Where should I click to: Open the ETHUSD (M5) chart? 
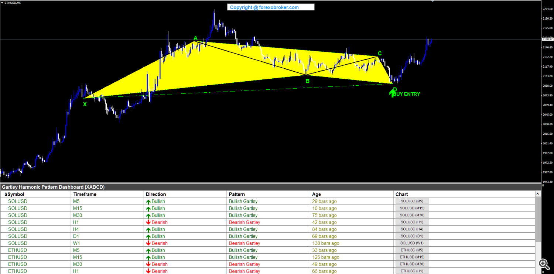pos(412,250)
